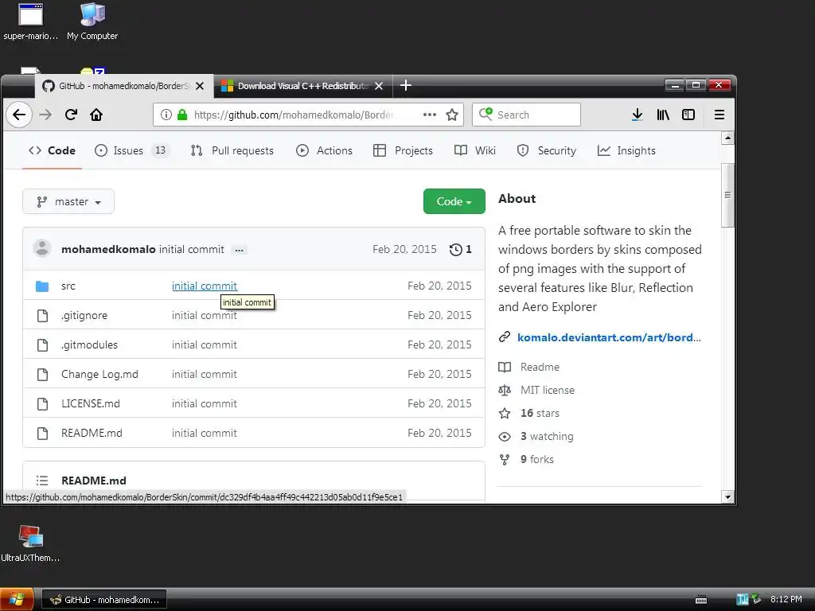The height and width of the screenshot is (611, 815).
Task: Jump to Readme in About sidebar
Action: 540,367
